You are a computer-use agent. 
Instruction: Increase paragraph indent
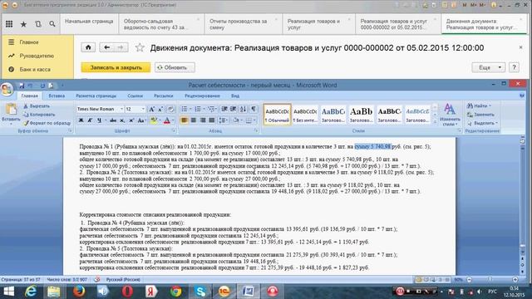[x=233, y=109]
